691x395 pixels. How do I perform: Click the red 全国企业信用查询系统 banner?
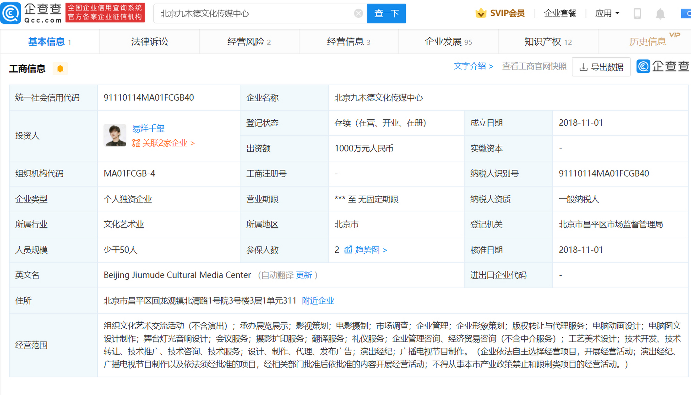pyautogui.click(x=105, y=12)
